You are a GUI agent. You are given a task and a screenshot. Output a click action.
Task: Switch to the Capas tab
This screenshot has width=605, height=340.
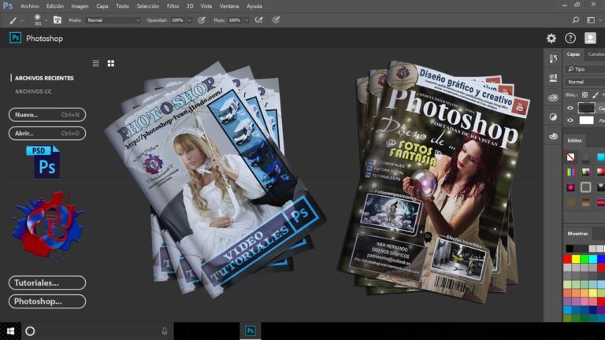pyautogui.click(x=573, y=54)
